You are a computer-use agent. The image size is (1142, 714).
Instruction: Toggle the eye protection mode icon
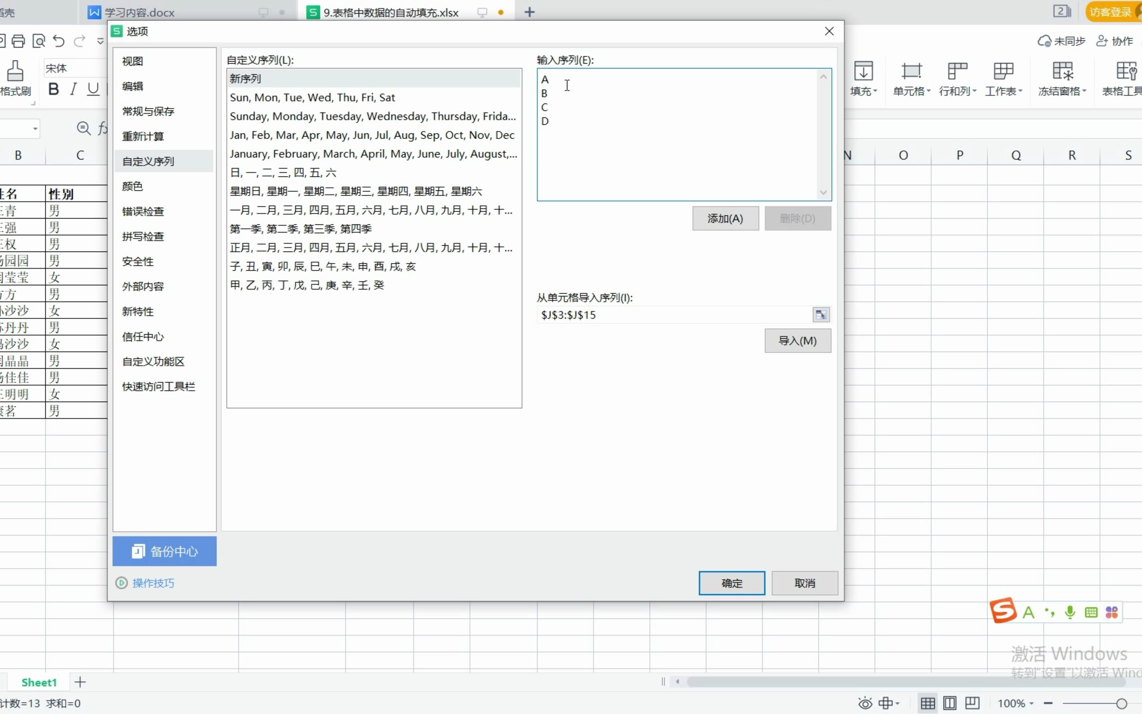(864, 703)
